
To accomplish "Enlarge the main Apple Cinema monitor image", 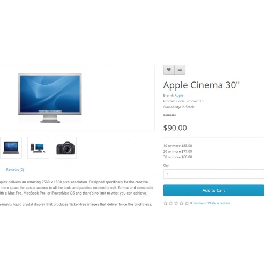I will tap(50, 98).
